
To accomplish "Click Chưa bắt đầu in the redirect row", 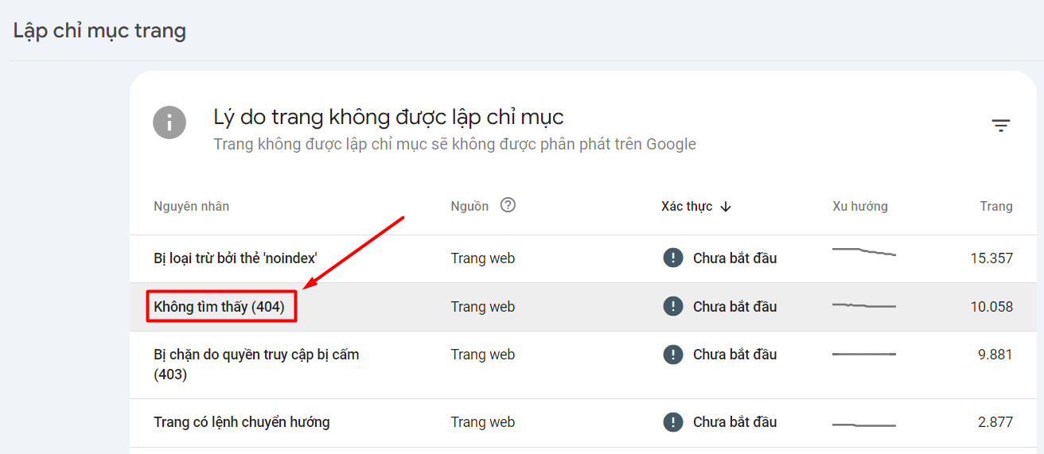I will (x=734, y=422).
